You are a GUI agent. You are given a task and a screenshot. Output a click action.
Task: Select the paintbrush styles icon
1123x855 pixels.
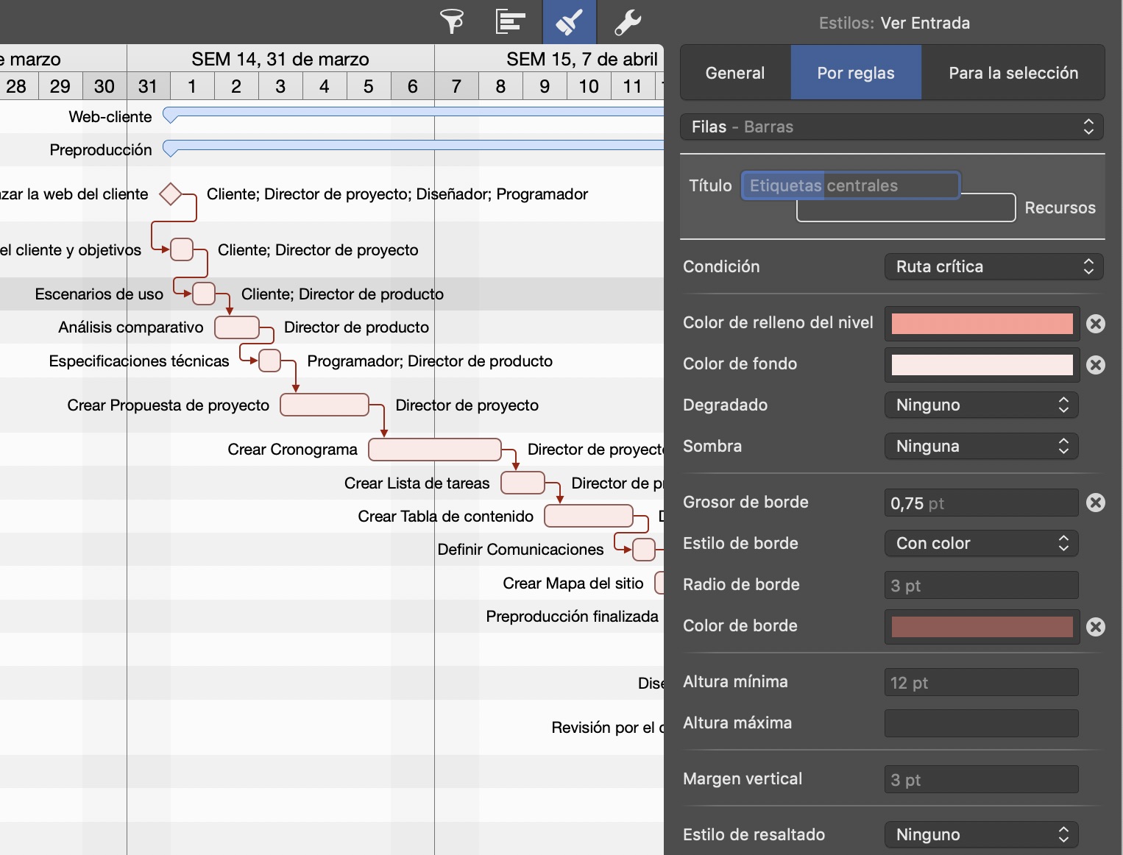569,22
